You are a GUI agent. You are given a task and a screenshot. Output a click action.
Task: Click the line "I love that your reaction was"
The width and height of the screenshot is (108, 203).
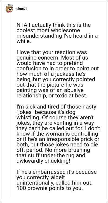tap(52, 52)
